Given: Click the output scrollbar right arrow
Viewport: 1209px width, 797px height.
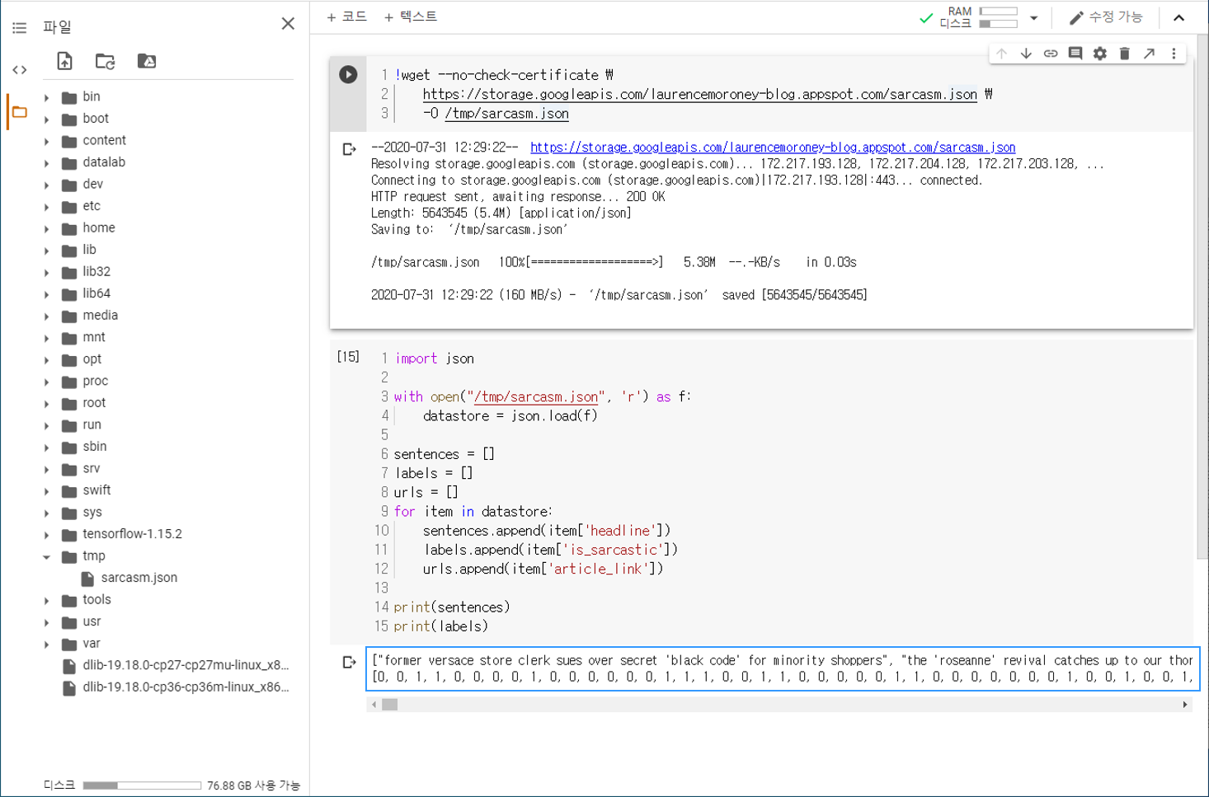Looking at the screenshot, I should [1185, 705].
